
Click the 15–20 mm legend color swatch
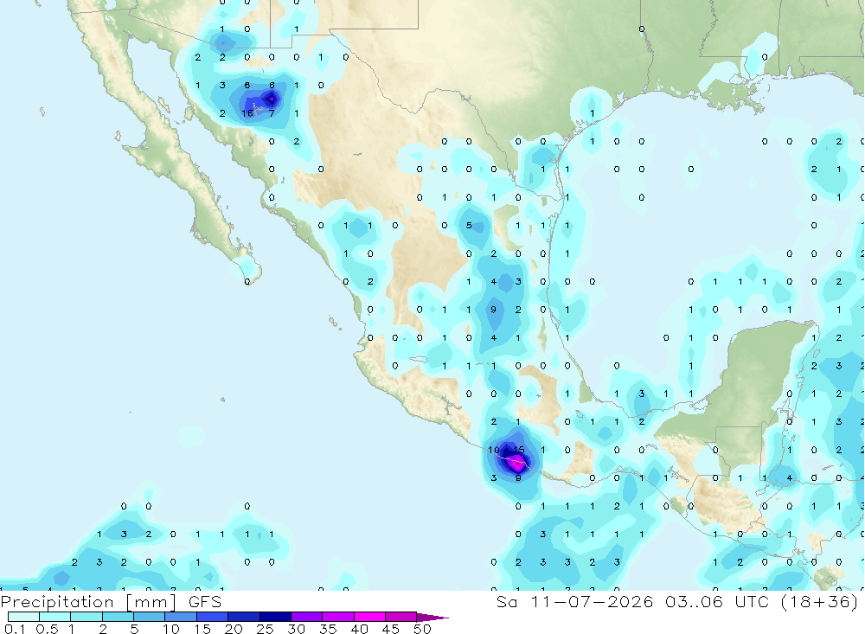click(x=212, y=617)
